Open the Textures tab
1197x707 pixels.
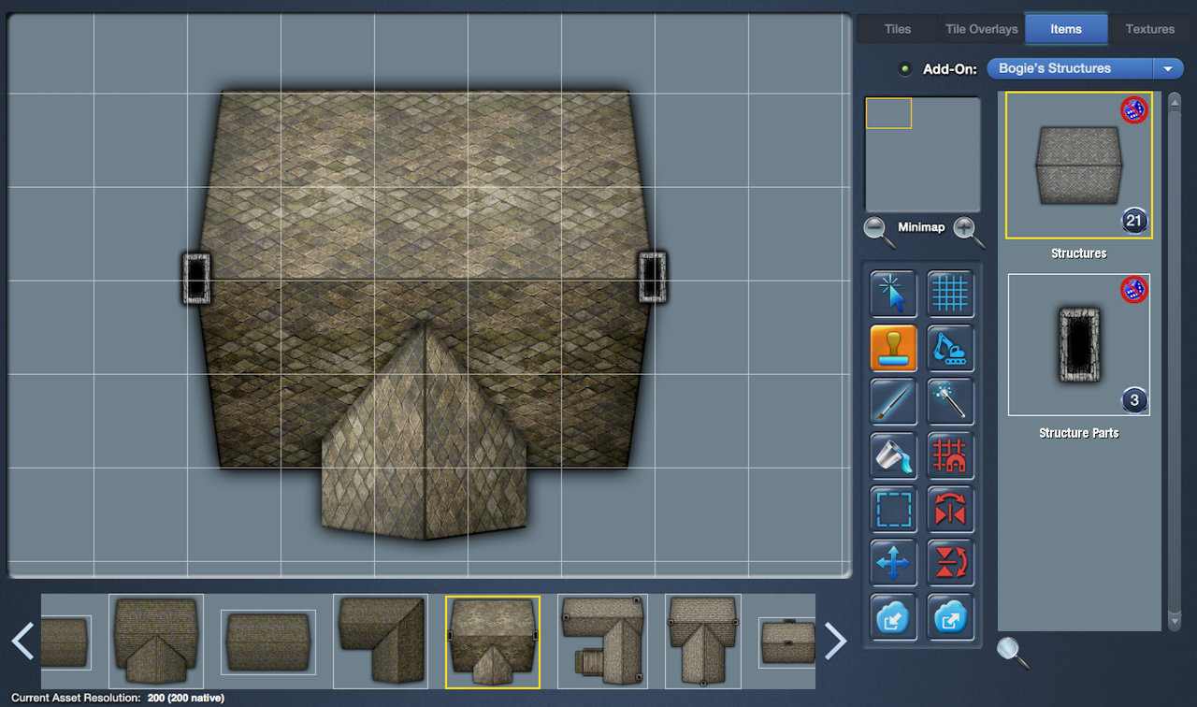coord(1149,29)
